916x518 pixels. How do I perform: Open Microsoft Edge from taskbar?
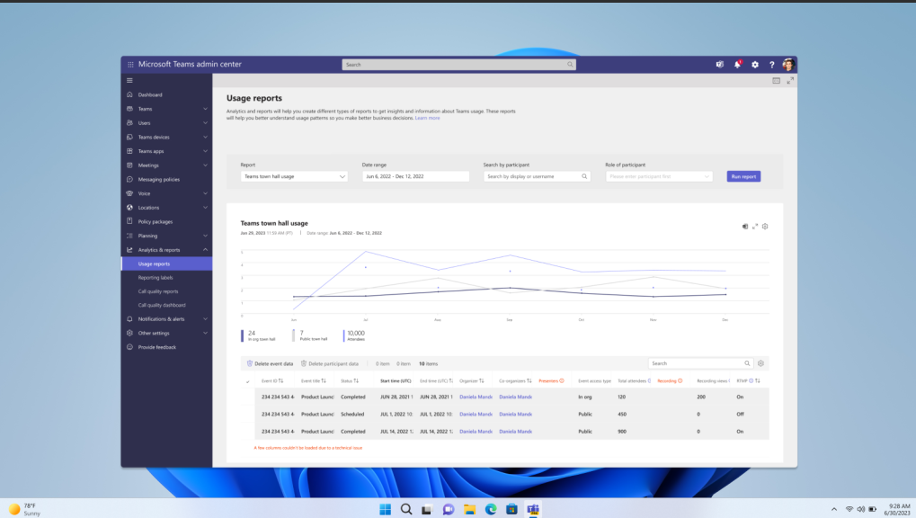pyautogui.click(x=491, y=509)
